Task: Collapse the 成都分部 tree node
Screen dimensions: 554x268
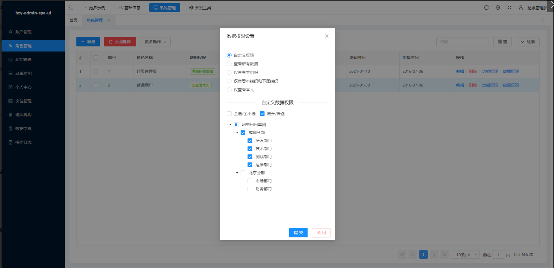Action: (x=237, y=133)
